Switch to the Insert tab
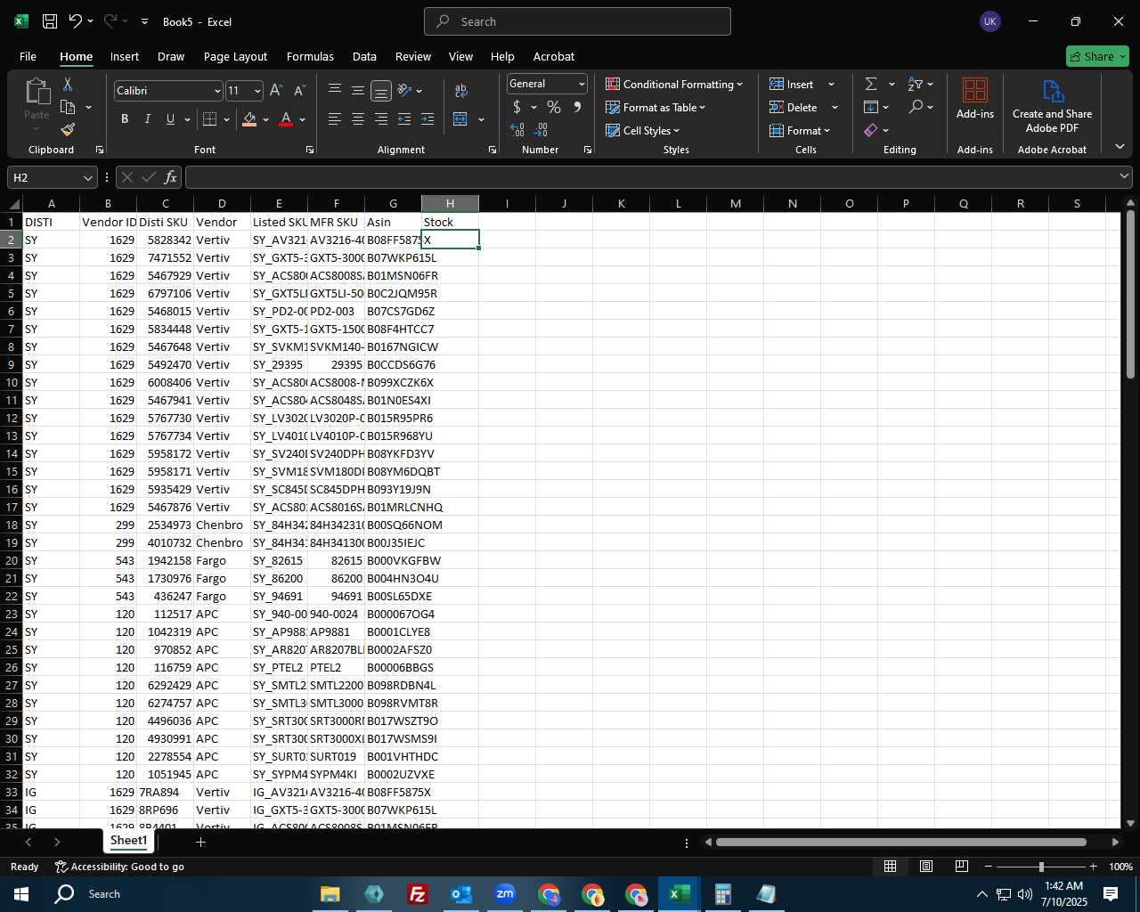This screenshot has width=1140, height=912. tap(125, 56)
